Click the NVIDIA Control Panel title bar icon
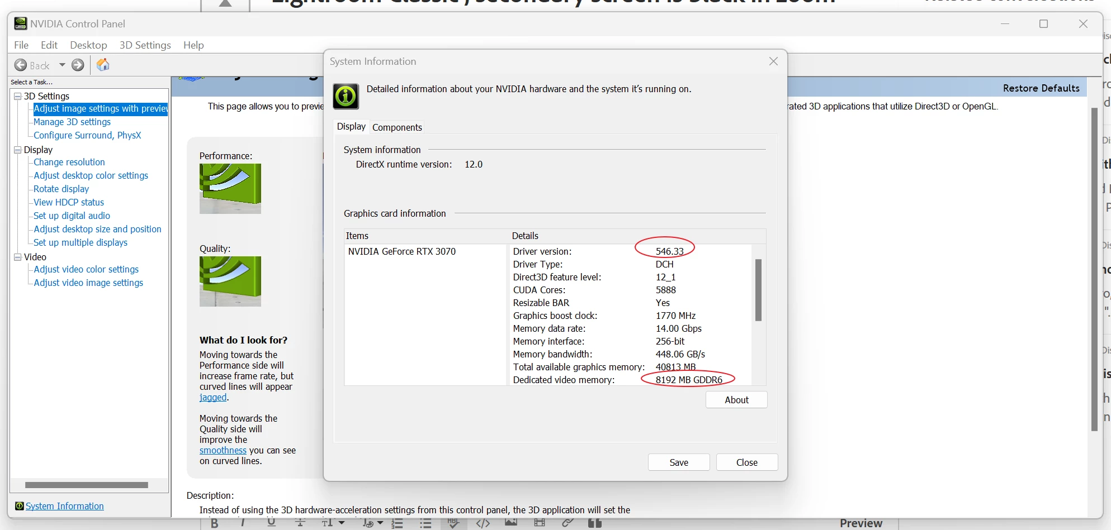The image size is (1111, 530). pos(21,23)
